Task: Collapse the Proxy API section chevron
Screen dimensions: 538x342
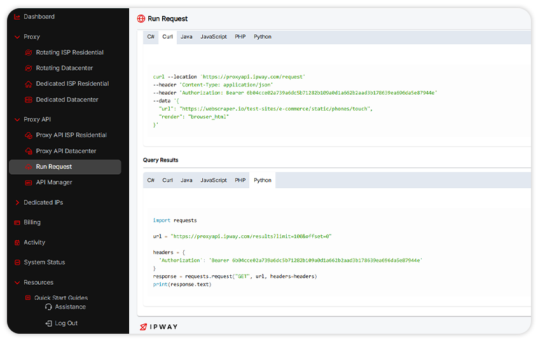Action: pyautogui.click(x=17, y=120)
